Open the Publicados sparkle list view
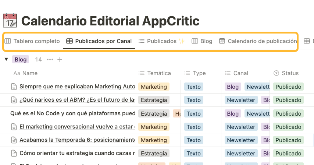The image size is (314, 165). tap(162, 41)
